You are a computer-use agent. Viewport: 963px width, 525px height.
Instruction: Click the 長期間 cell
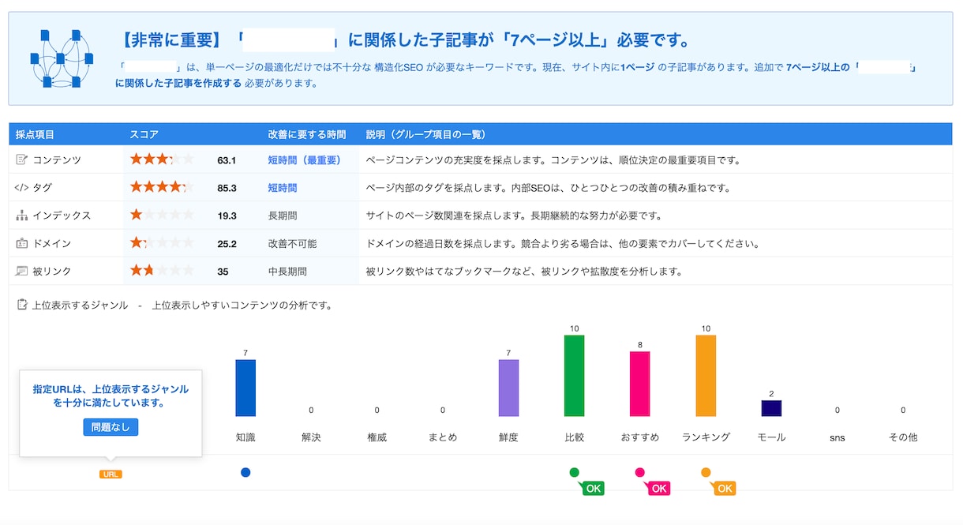point(283,216)
